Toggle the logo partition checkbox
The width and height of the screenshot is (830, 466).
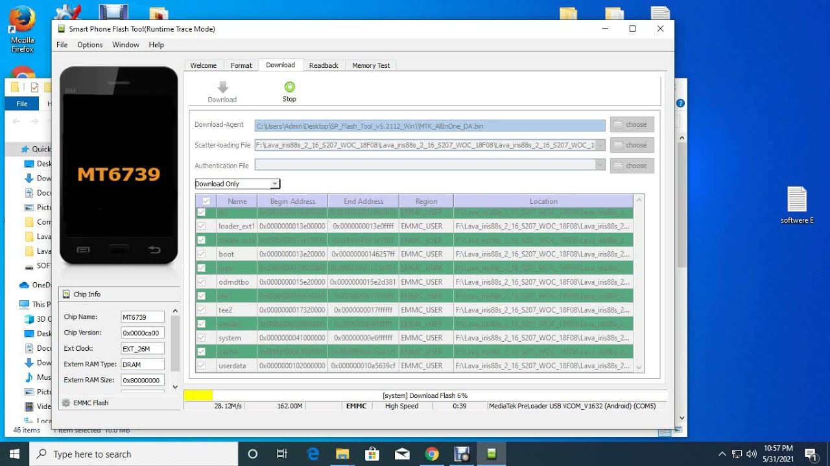[x=202, y=268]
